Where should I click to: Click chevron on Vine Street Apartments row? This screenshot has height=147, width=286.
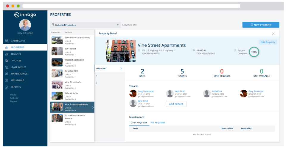coord(93,107)
